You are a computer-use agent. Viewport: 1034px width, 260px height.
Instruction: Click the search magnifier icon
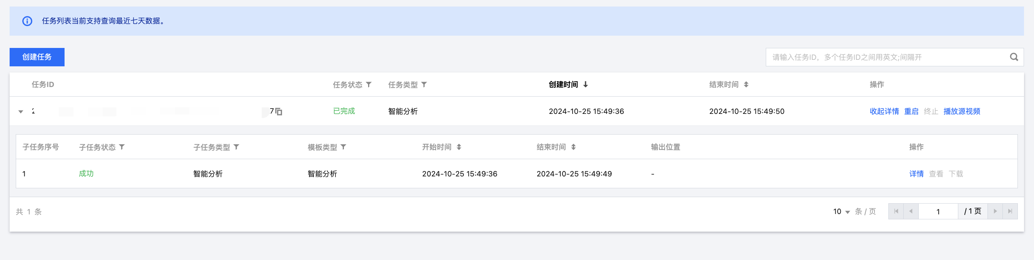pos(1014,57)
